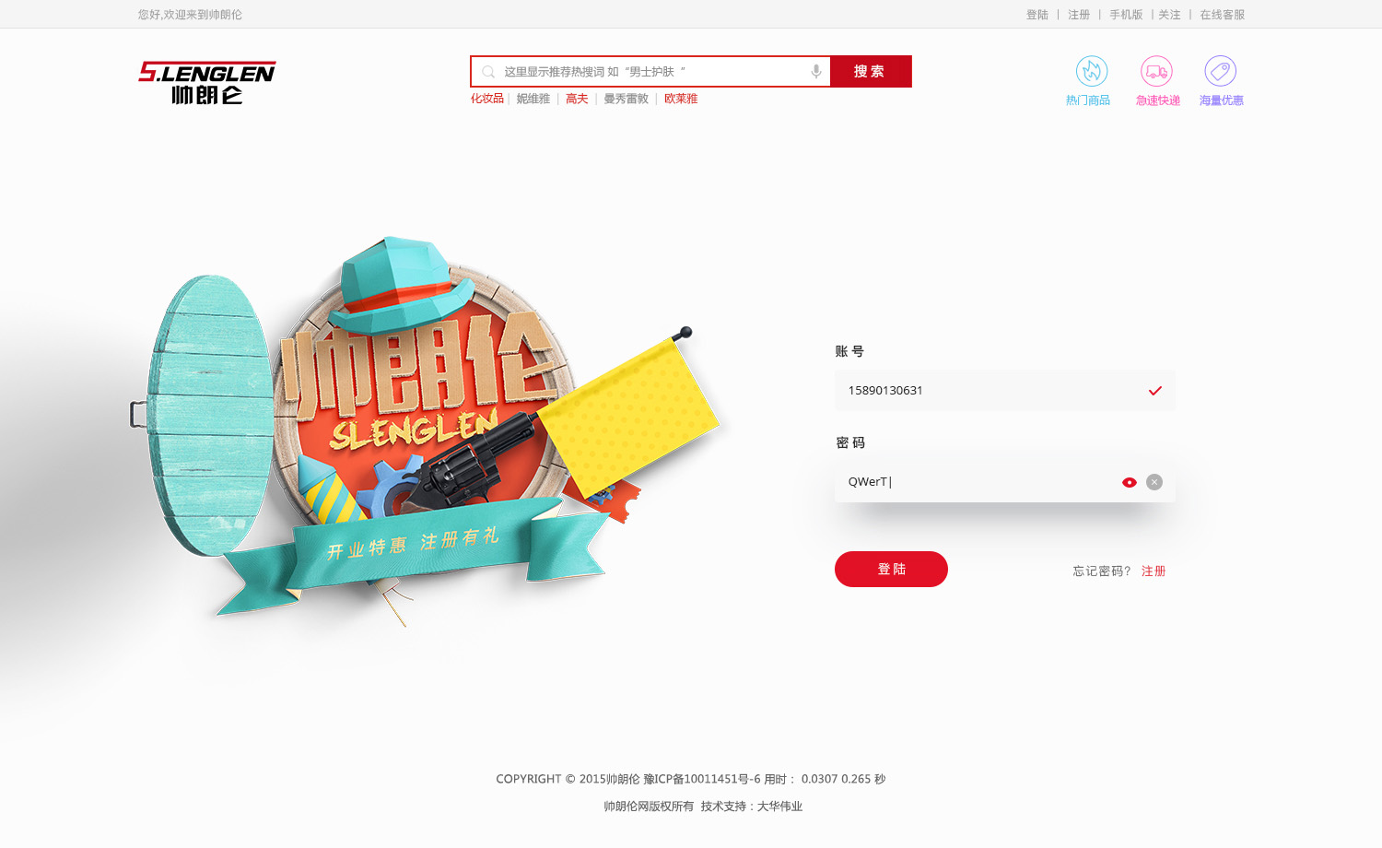Click the S.LENGLEN 帅朗伦 logo

[207, 83]
